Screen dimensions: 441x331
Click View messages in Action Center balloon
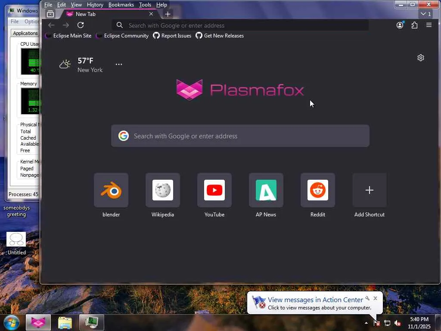click(x=315, y=300)
